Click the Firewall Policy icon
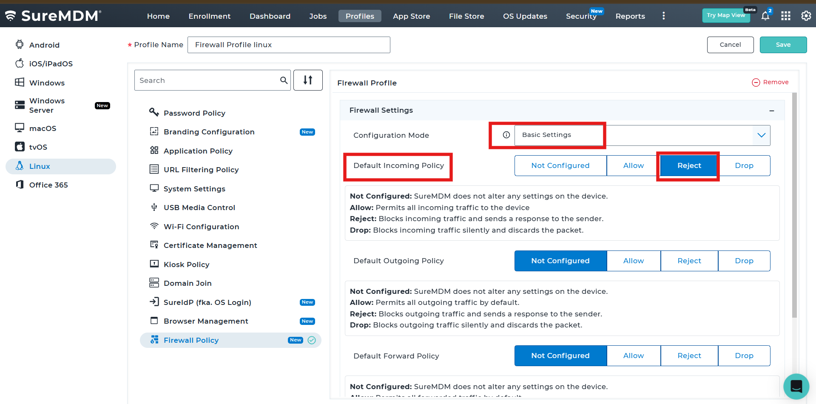Image resolution: width=816 pixels, height=404 pixels. click(x=154, y=339)
